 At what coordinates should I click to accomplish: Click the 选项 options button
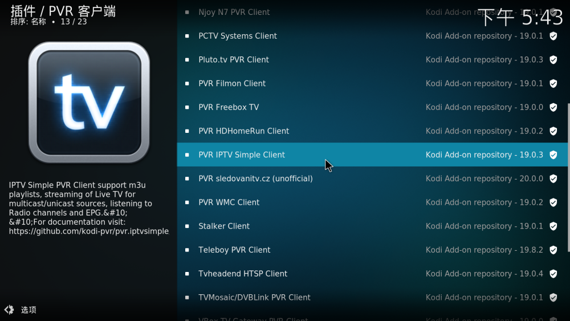pyautogui.click(x=28, y=310)
